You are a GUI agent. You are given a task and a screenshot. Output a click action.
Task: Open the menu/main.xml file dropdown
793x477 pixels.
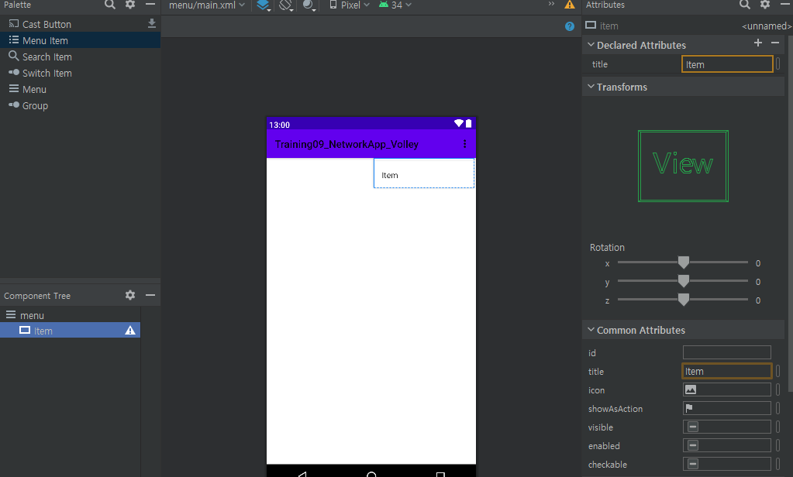pos(207,5)
